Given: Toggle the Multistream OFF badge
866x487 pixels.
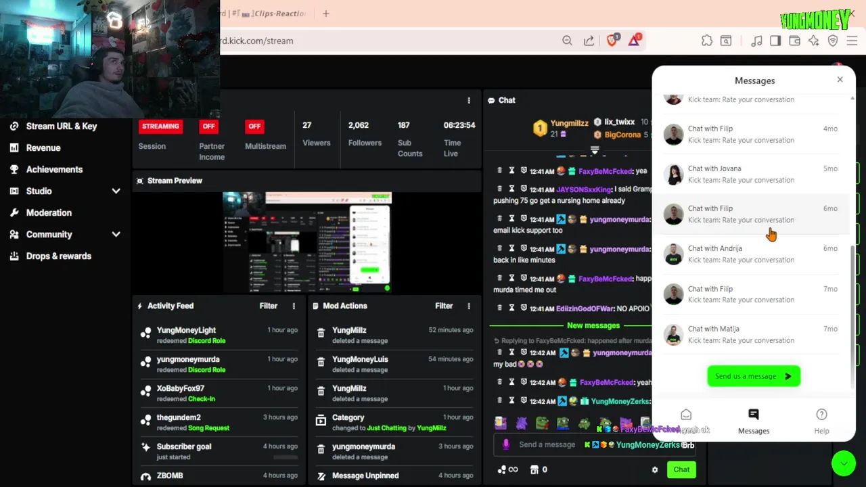Looking at the screenshot, I should [x=254, y=126].
